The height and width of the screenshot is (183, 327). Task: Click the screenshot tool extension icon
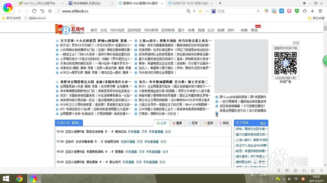click(274, 11)
